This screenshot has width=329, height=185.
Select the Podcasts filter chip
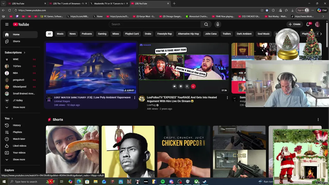point(87,34)
